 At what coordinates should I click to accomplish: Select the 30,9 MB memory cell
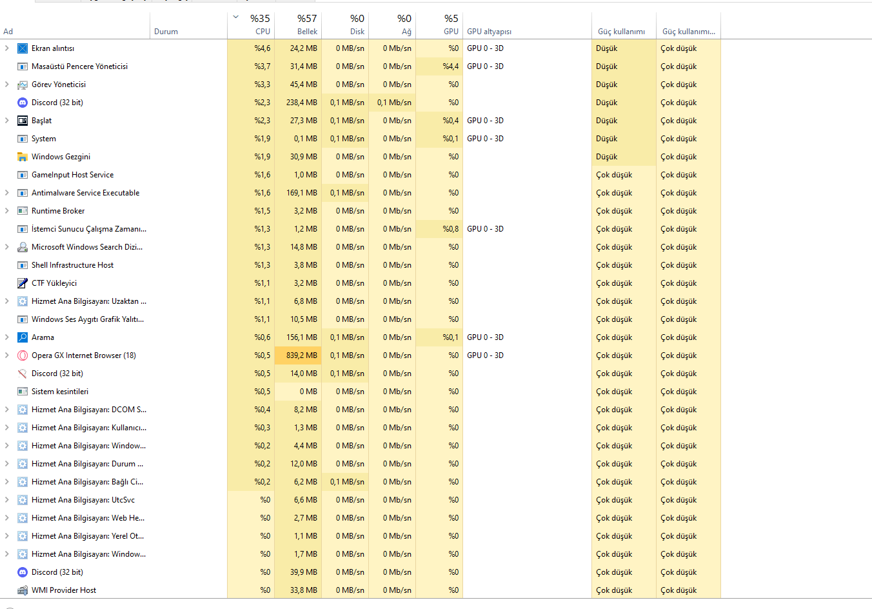pyautogui.click(x=298, y=157)
